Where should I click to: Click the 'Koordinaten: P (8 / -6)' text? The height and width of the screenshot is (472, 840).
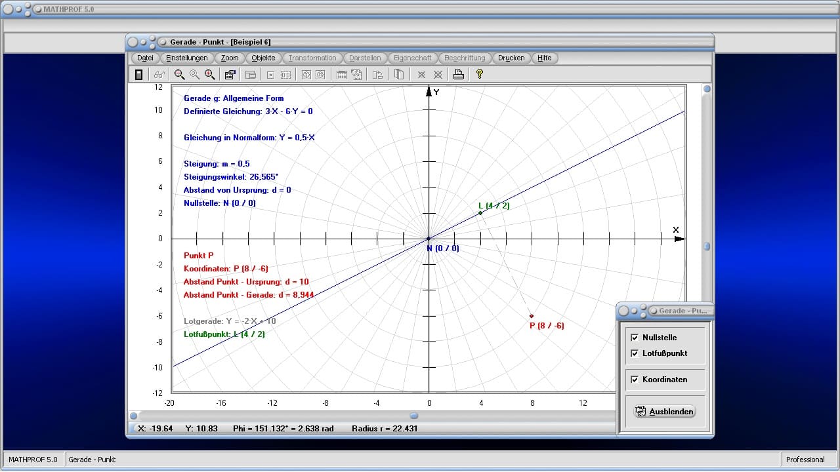pos(226,269)
